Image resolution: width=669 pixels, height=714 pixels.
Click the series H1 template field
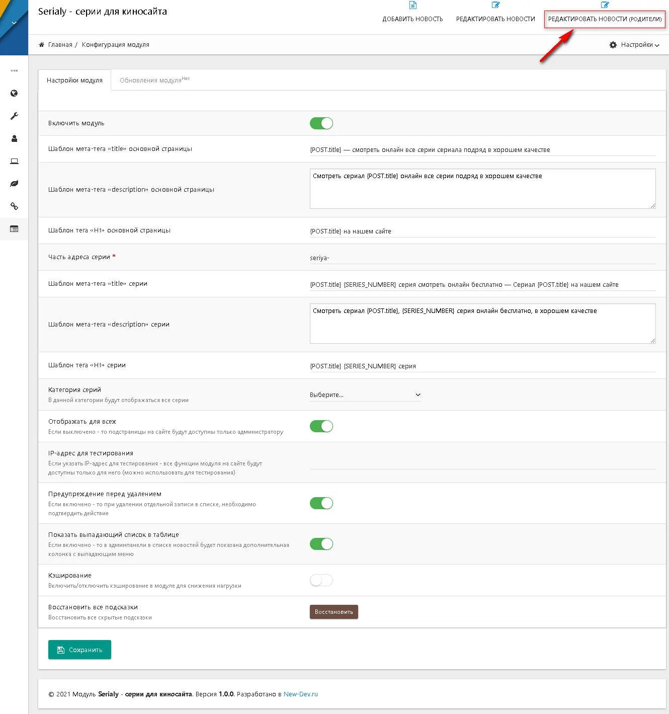(x=482, y=366)
